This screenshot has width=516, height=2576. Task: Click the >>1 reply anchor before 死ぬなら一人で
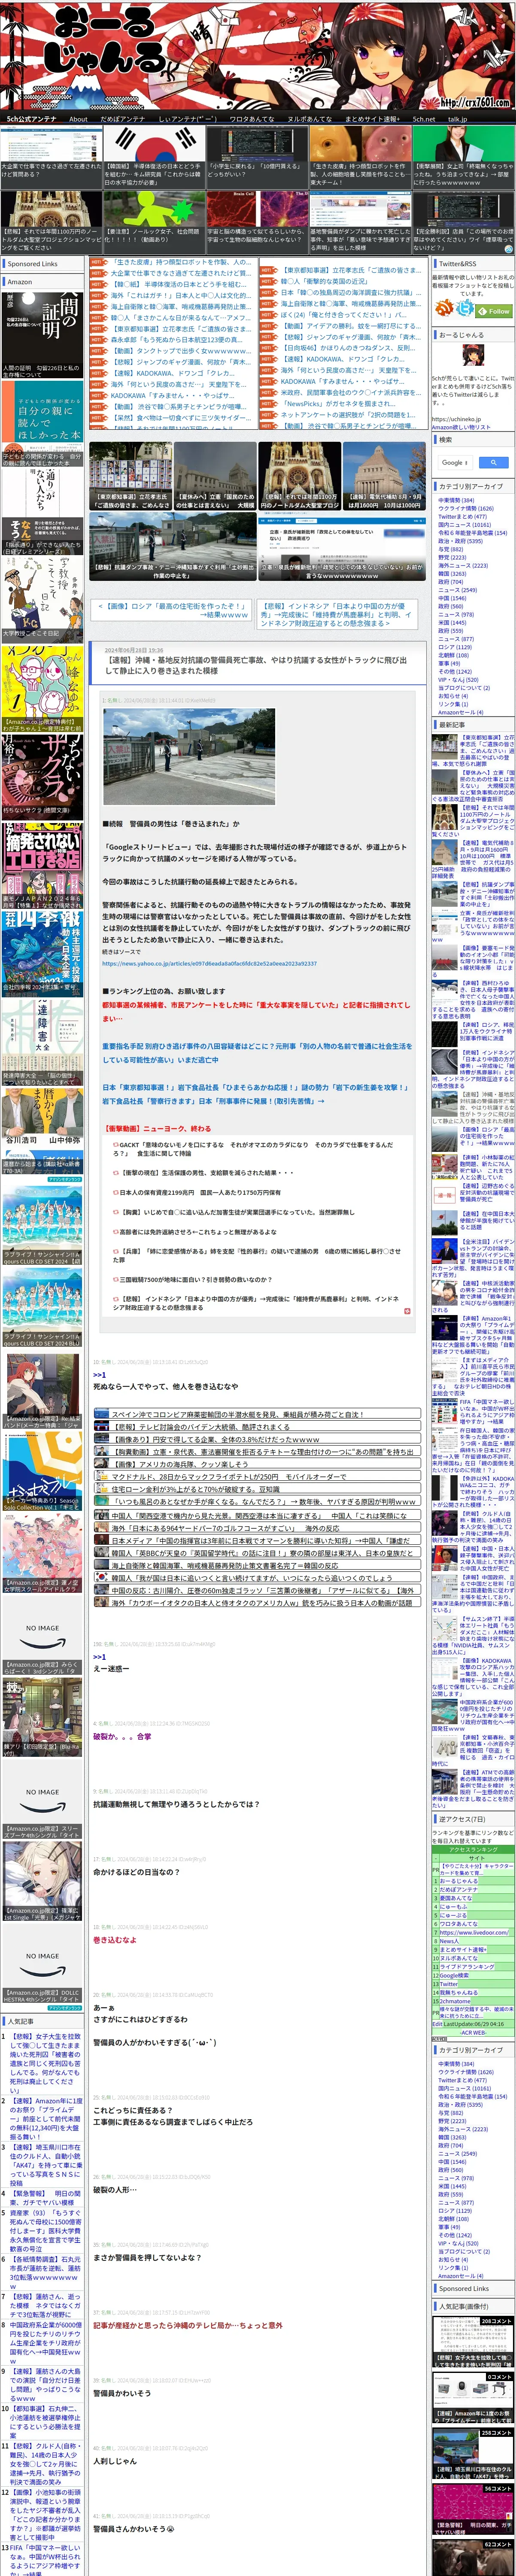point(99,1375)
